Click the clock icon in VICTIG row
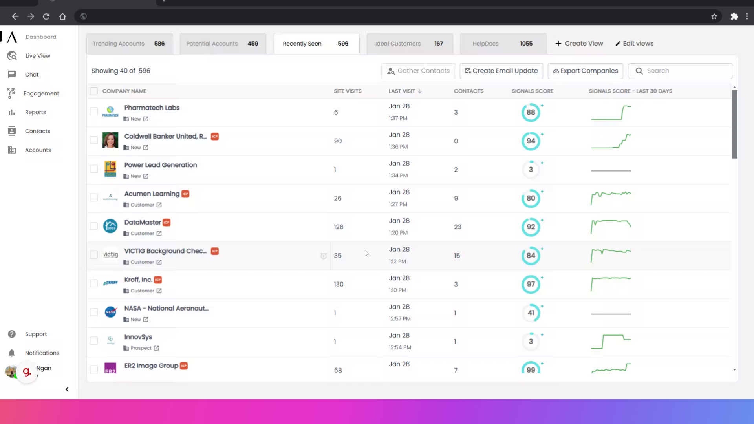This screenshot has height=424, width=754. (x=324, y=256)
